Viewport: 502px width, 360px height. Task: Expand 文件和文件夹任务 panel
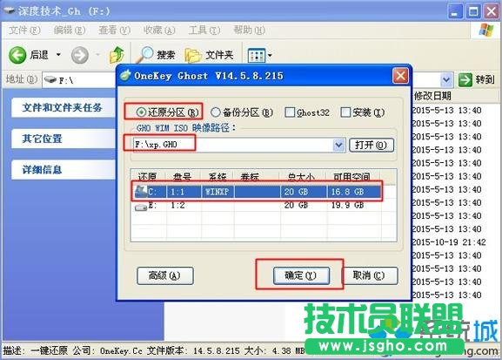click(63, 108)
